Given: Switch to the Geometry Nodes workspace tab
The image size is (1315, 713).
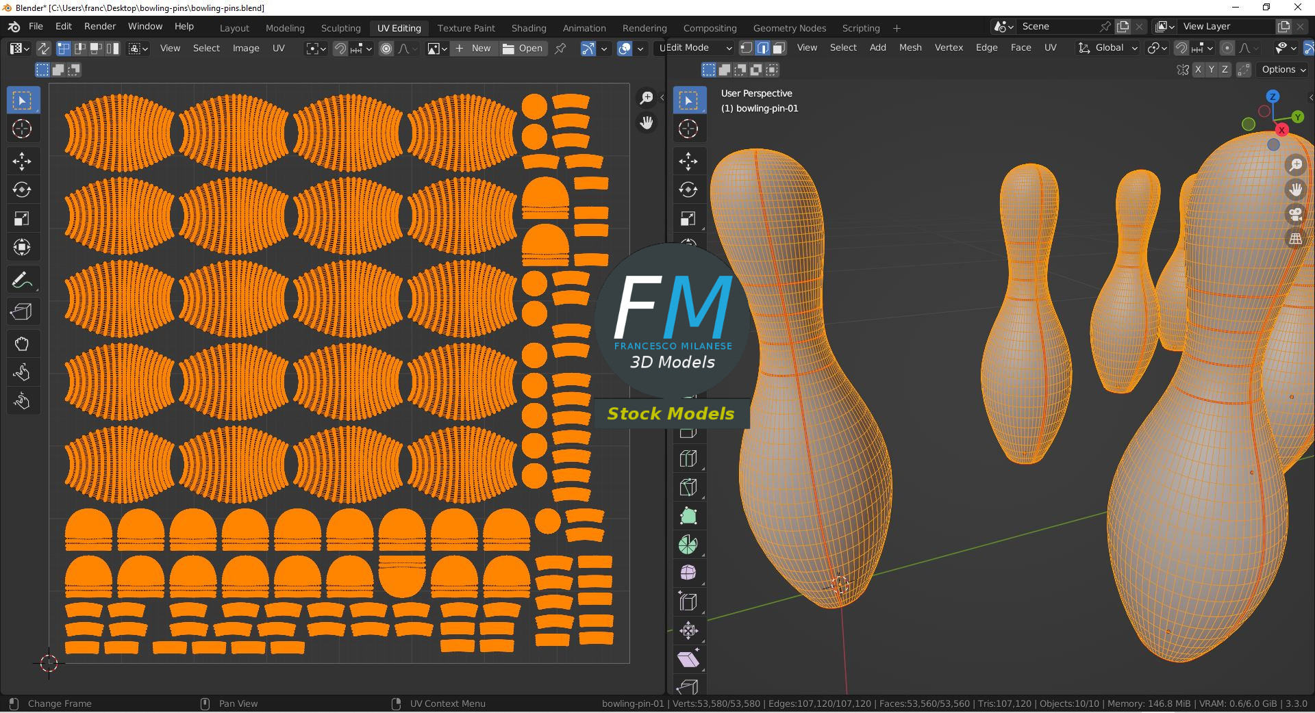Looking at the screenshot, I should click(790, 28).
